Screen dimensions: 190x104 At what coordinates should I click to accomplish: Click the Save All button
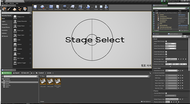tap(25, 73)
